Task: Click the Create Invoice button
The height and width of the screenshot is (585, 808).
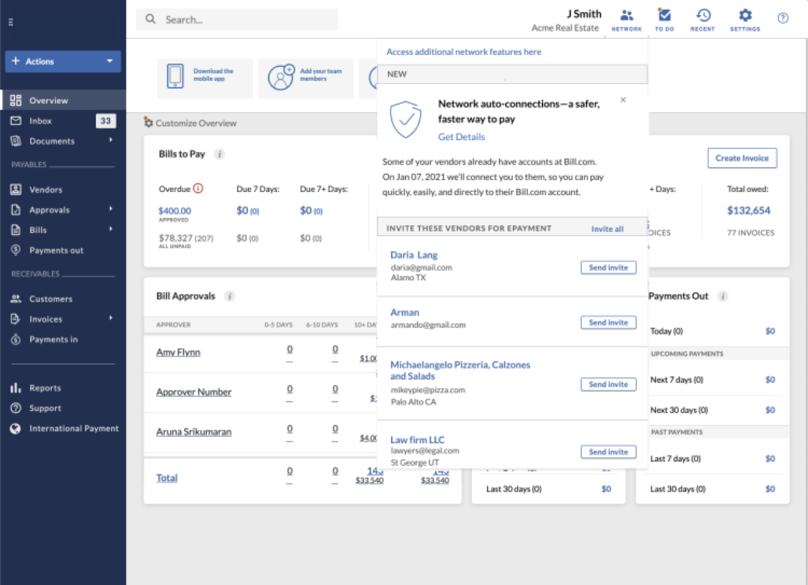Action: [x=741, y=158]
